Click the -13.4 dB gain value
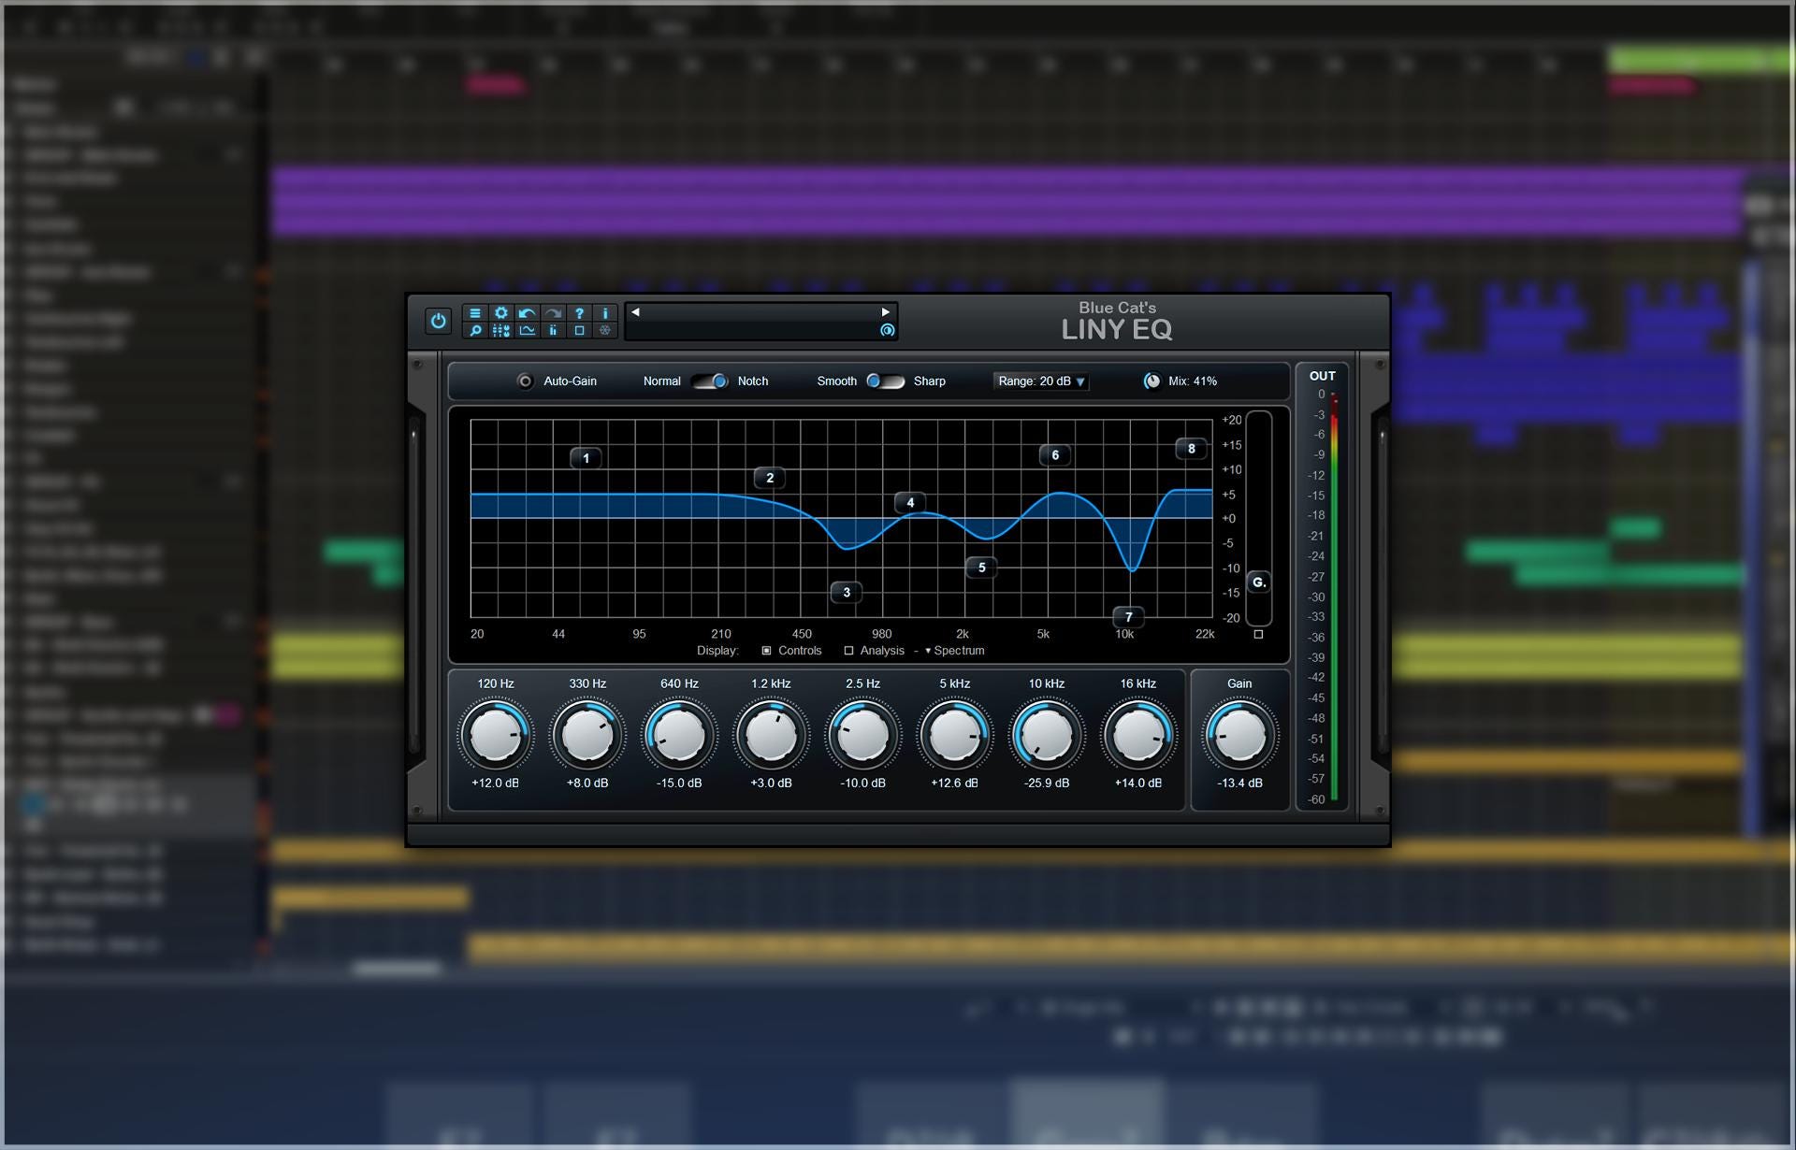The height and width of the screenshot is (1150, 1796). [1239, 783]
